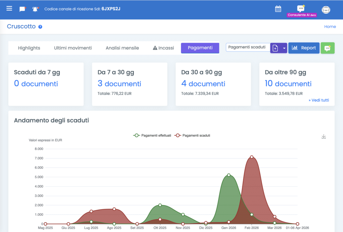
Task: Click the green chat feedback button
Action: pos(328,48)
